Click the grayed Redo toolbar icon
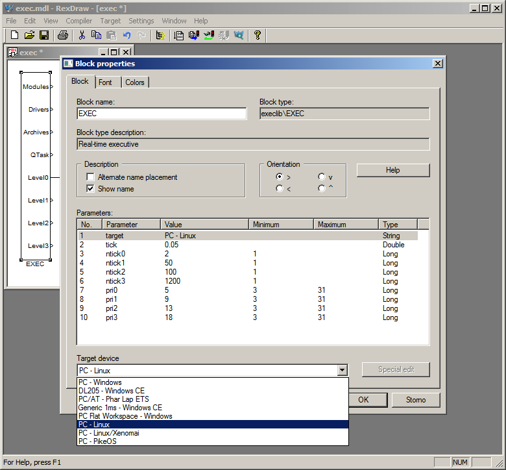The height and width of the screenshot is (470, 506). tap(141, 35)
